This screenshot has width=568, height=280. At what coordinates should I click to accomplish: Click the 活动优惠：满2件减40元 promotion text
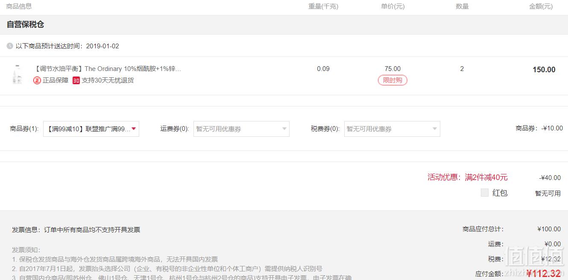[468, 177]
